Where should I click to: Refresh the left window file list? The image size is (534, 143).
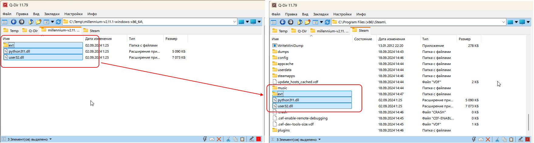pyautogui.click(x=58, y=22)
